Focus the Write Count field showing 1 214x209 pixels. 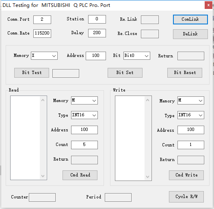point(191,145)
